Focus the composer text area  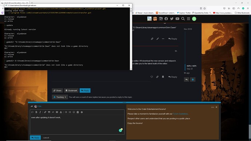(77, 125)
